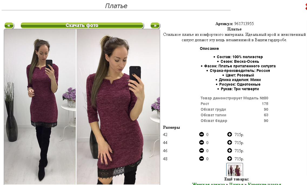Go to previous photo with « arrow
This screenshot has width=307, height=185.
pyautogui.click(x=9, y=25)
